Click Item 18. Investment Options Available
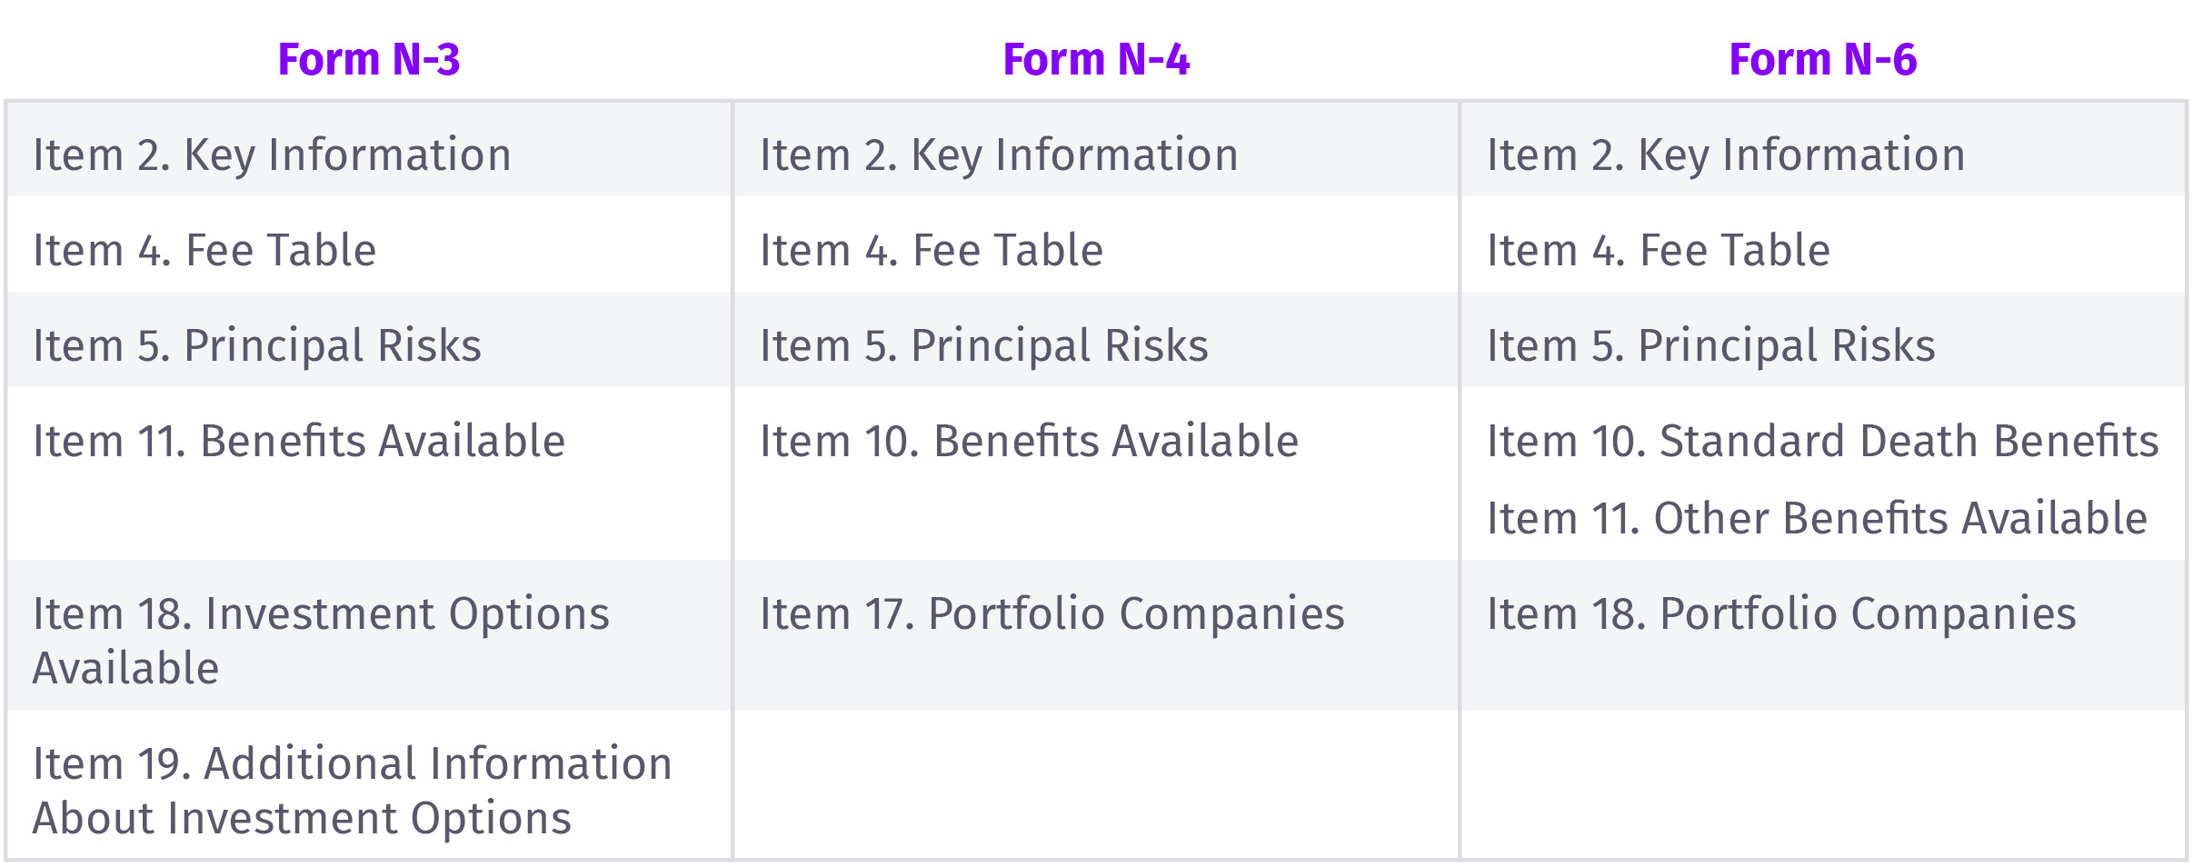Viewport: 2193px width, 867px height. [321, 641]
